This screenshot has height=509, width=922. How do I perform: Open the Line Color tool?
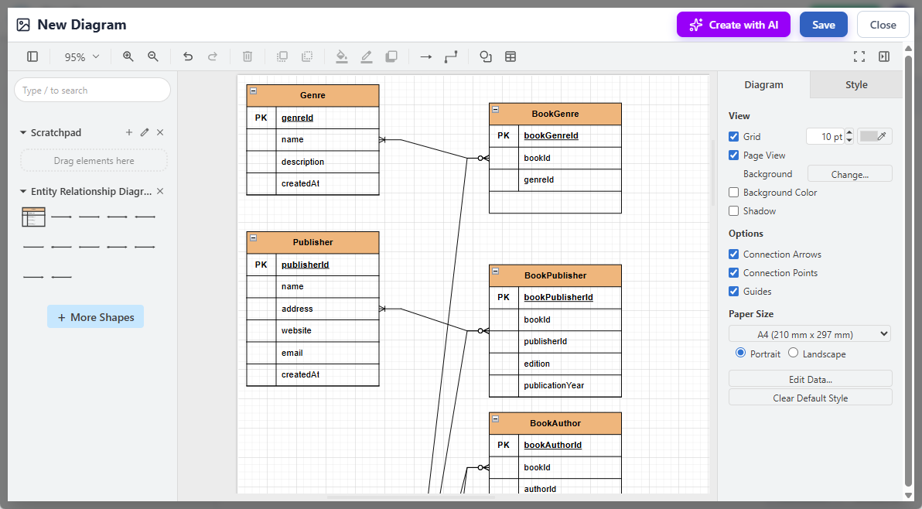coord(367,56)
